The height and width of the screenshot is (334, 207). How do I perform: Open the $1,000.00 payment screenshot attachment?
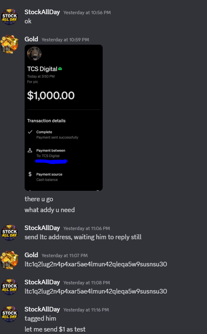pyautogui.click(x=64, y=118)
